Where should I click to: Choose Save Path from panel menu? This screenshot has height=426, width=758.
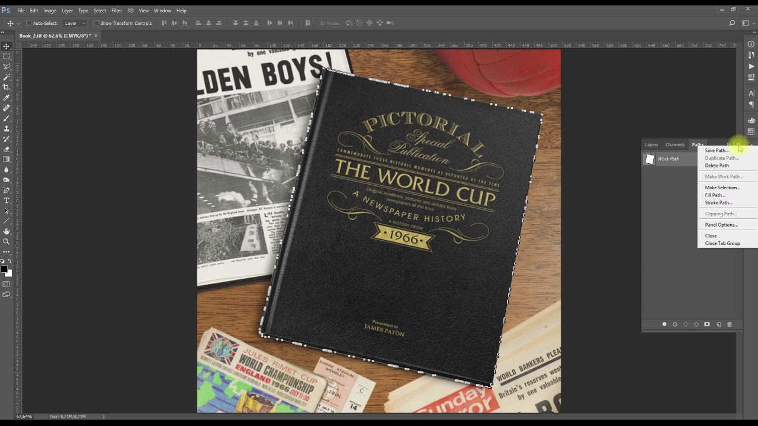point(717,150)
